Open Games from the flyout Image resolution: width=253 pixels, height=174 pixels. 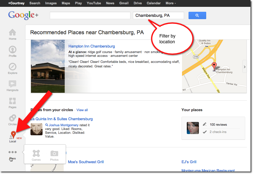click(x=36, y=155)
